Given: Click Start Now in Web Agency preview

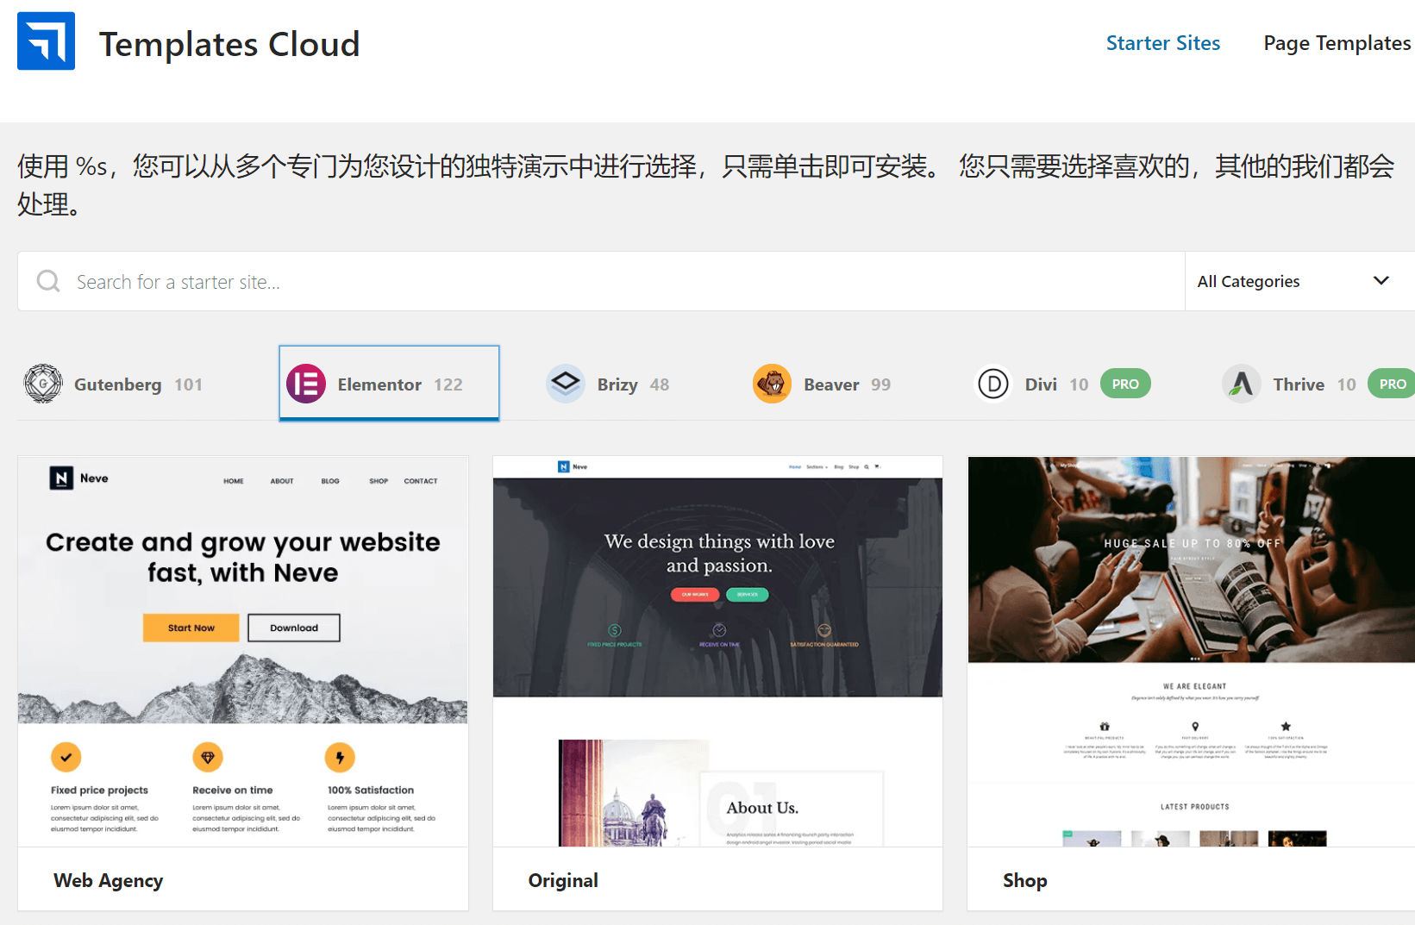Looking at the screenshot, I should [191, 628].
